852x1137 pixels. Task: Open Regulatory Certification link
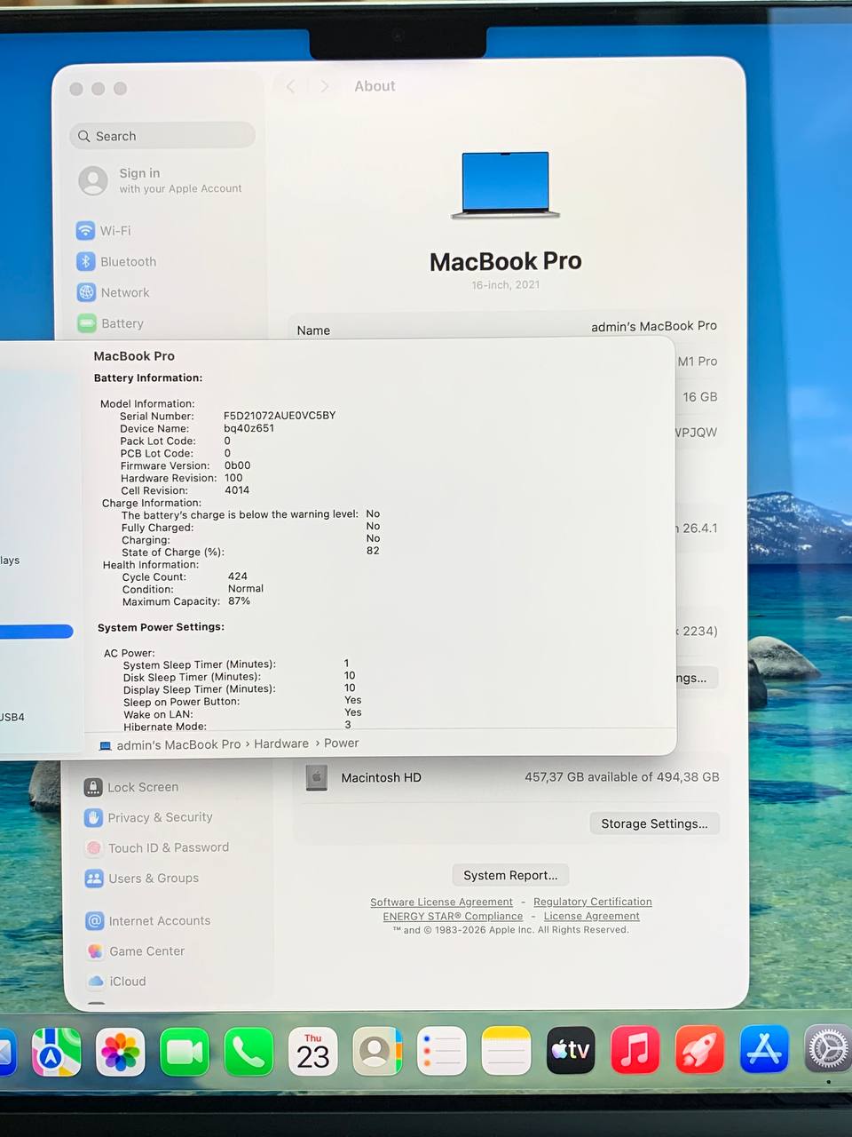tap(593, 902)
